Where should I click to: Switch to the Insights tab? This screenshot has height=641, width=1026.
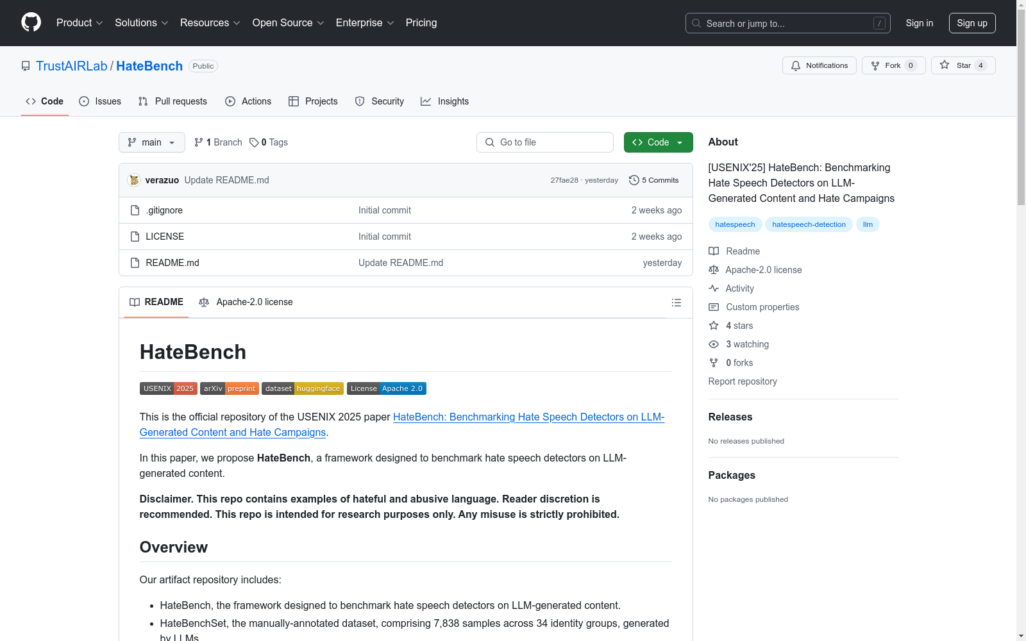click(x=445, y=101)
